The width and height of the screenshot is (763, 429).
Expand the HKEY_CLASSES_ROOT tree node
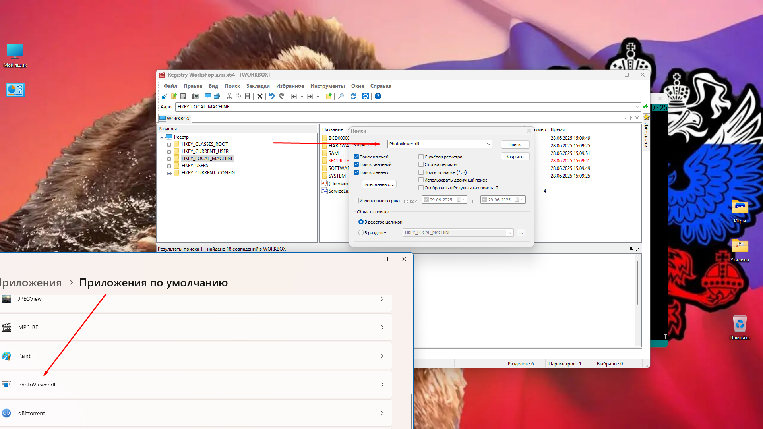[x=169, y=144]
